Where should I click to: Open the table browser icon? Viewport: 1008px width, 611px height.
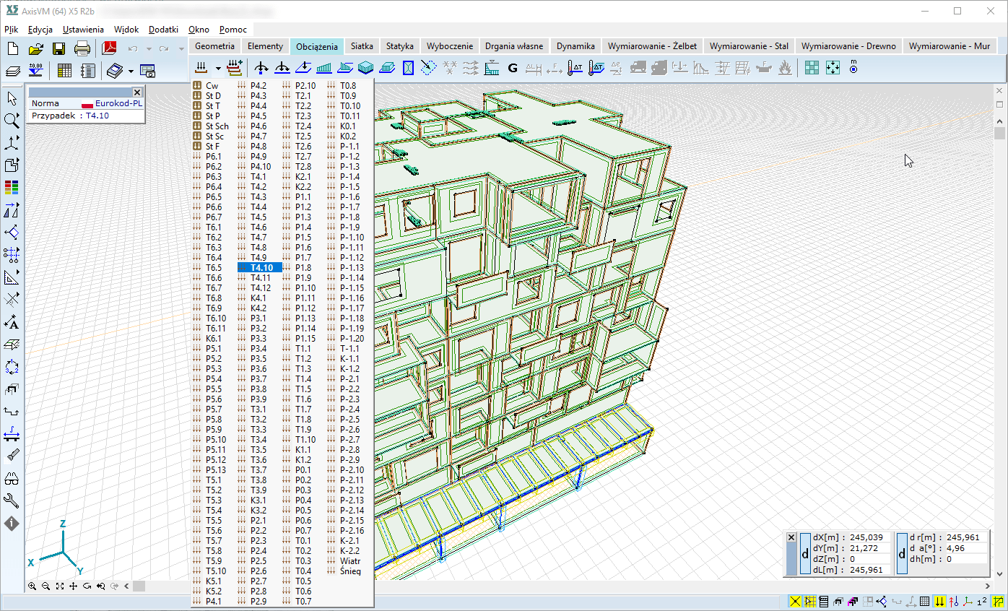click(64, 71)
